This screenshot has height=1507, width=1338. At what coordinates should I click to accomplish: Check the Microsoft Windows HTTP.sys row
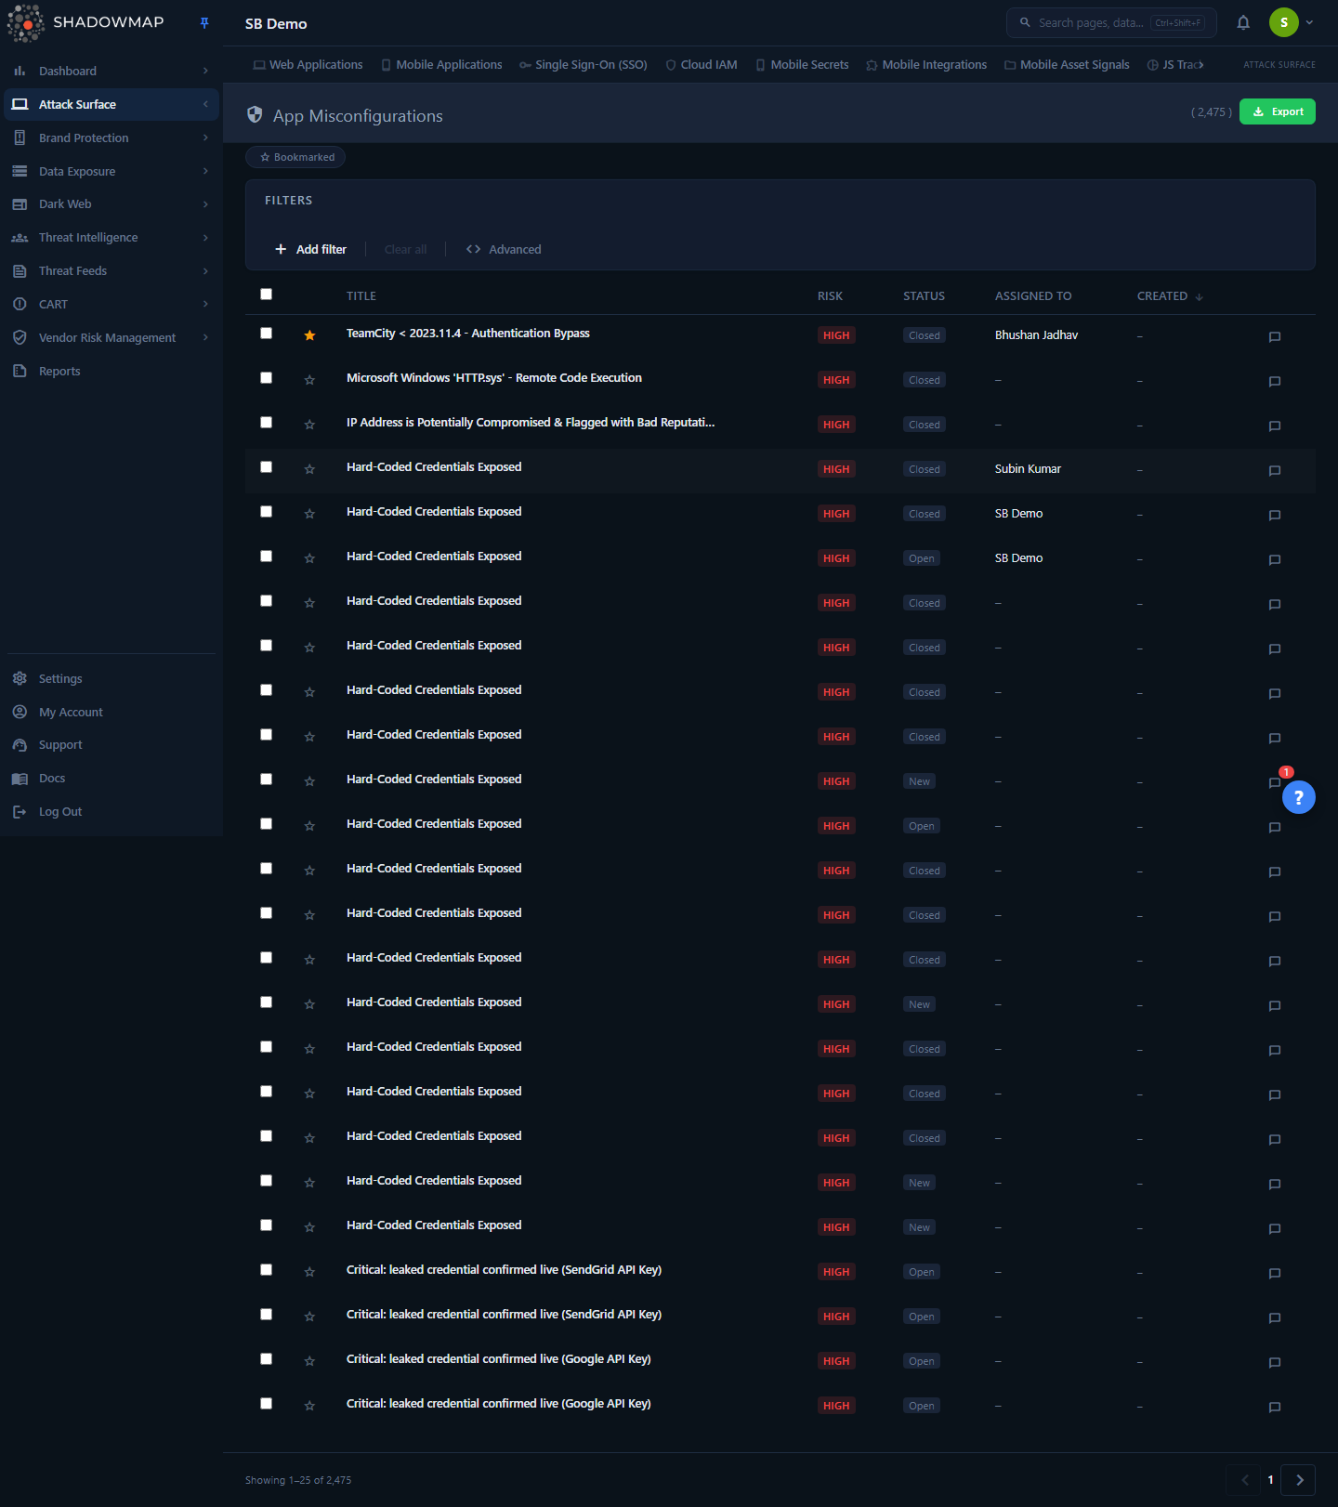tap(267, 378)
